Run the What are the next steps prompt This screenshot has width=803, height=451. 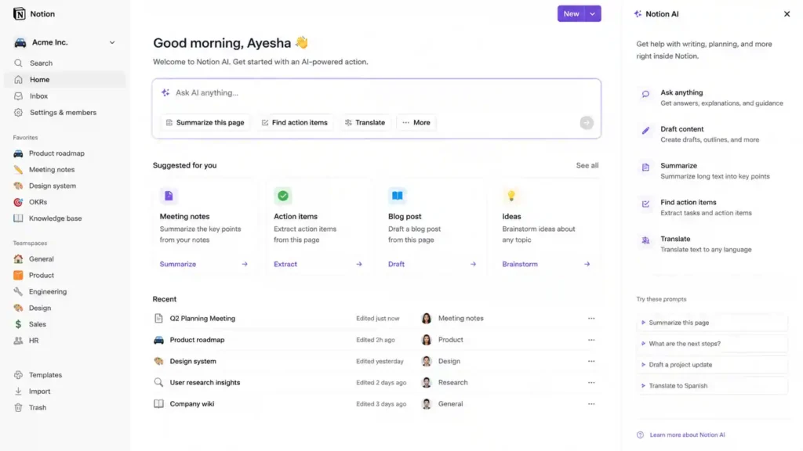pos(712,344)
